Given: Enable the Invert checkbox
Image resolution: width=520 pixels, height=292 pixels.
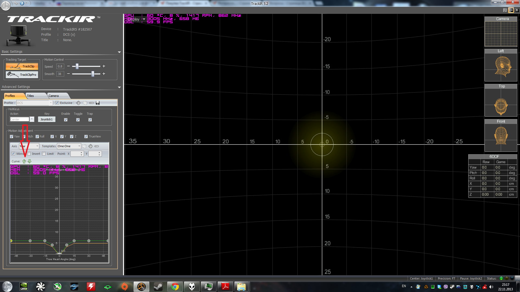Looking at the screenshot, I should [29, 154].
